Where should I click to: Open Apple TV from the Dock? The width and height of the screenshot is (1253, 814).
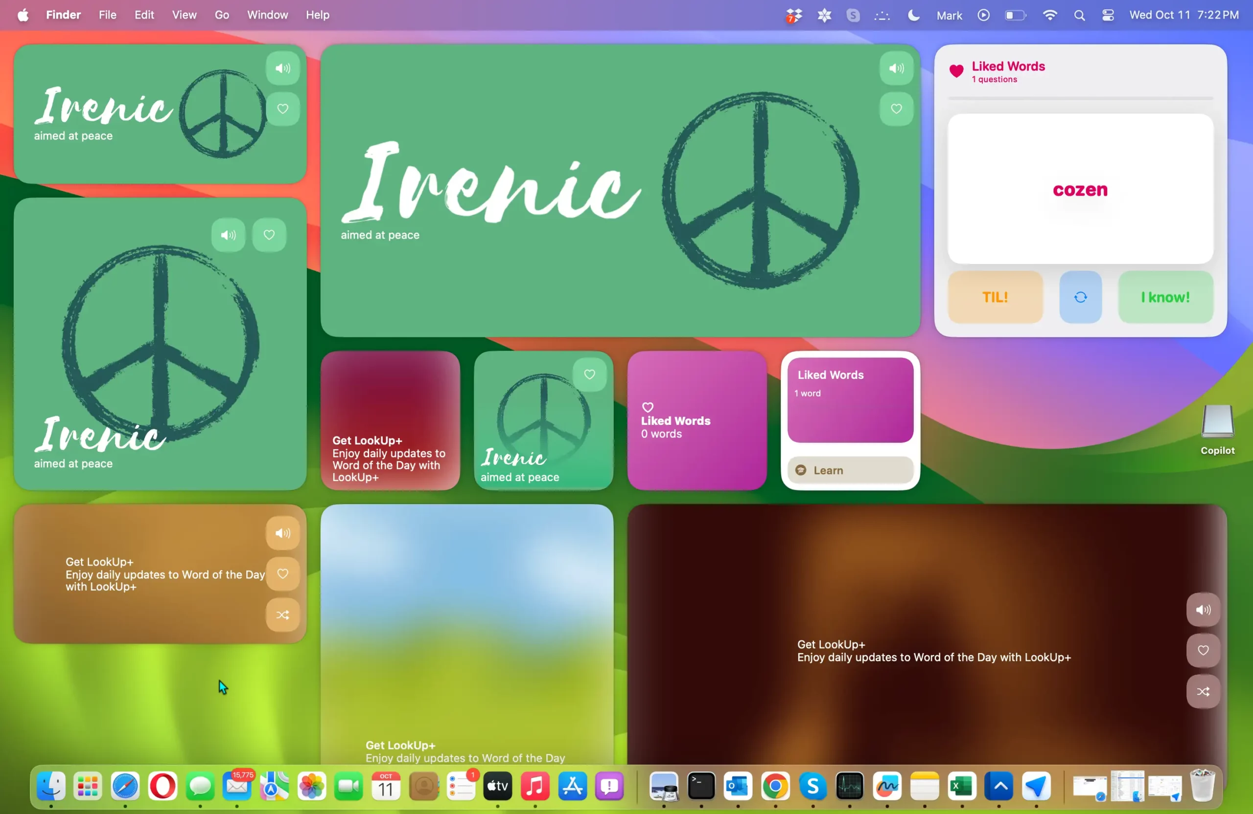[497, 787]
